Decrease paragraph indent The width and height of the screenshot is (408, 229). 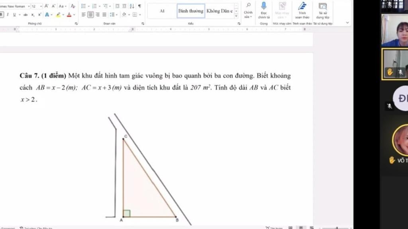tap(118, 6)
